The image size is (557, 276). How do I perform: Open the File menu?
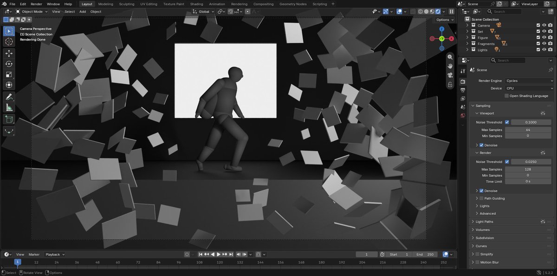[13, 4]
